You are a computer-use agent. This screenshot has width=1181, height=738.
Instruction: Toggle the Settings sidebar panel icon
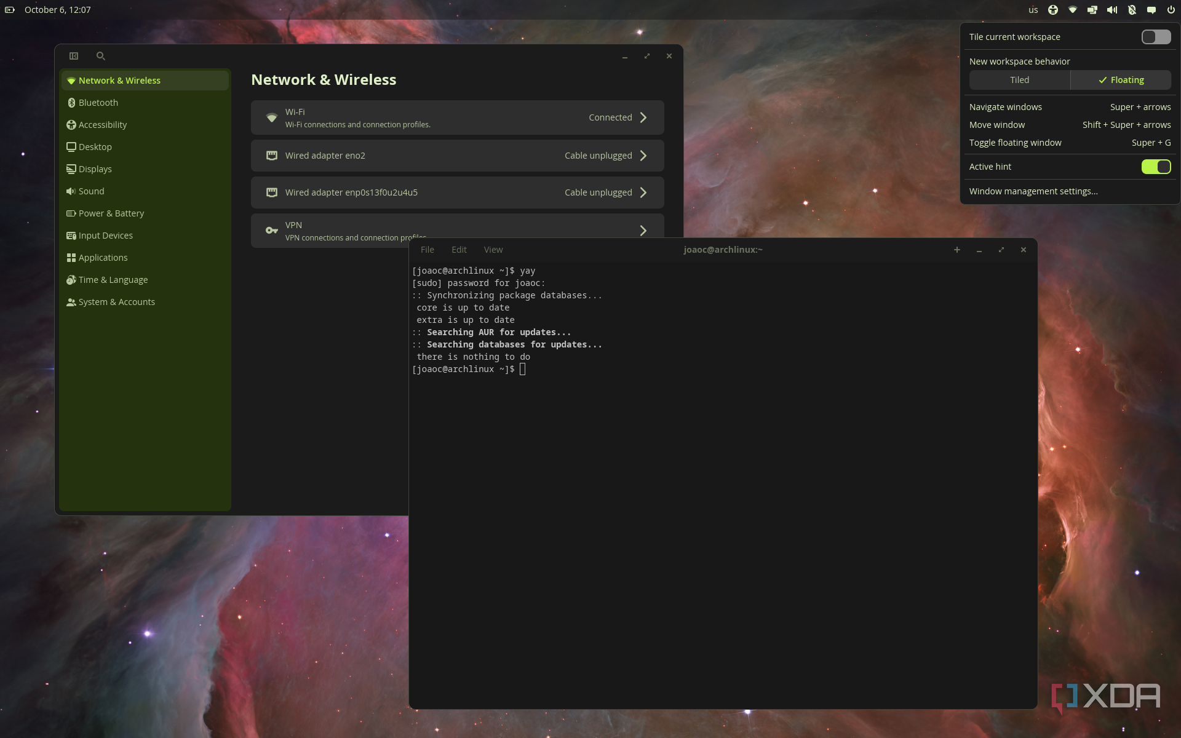(x=74, y=56)
